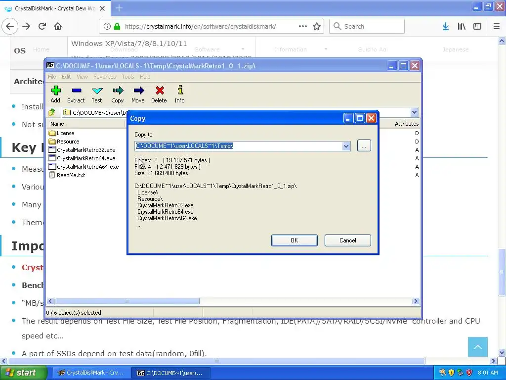Select CrystalMarkRetroA64.exe in file list
Screen dimensions: 506x380
(x=84, y=167)
